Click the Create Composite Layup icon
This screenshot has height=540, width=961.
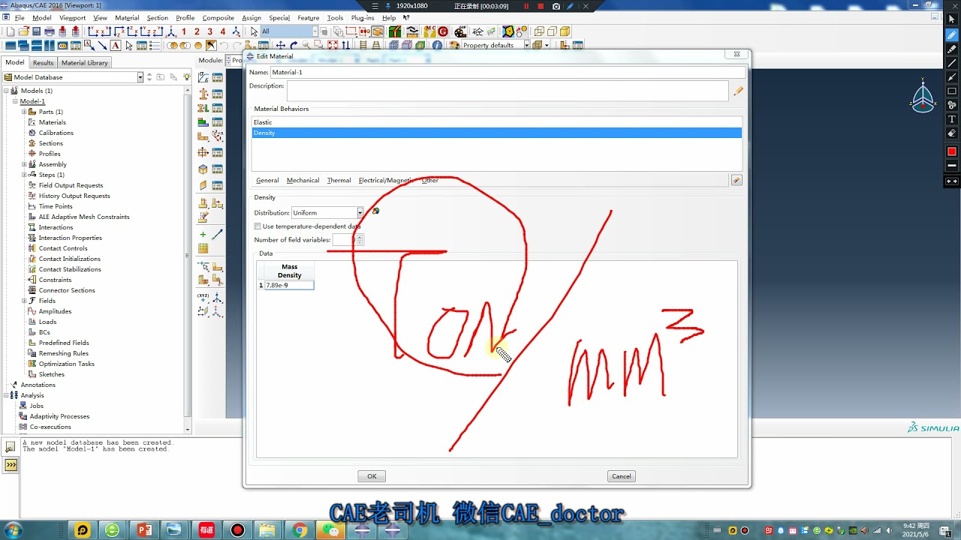[x=203, y=122]
